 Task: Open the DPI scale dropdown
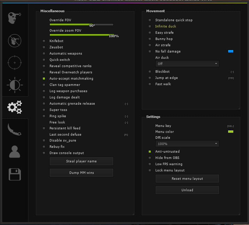(x=187, y=144)
